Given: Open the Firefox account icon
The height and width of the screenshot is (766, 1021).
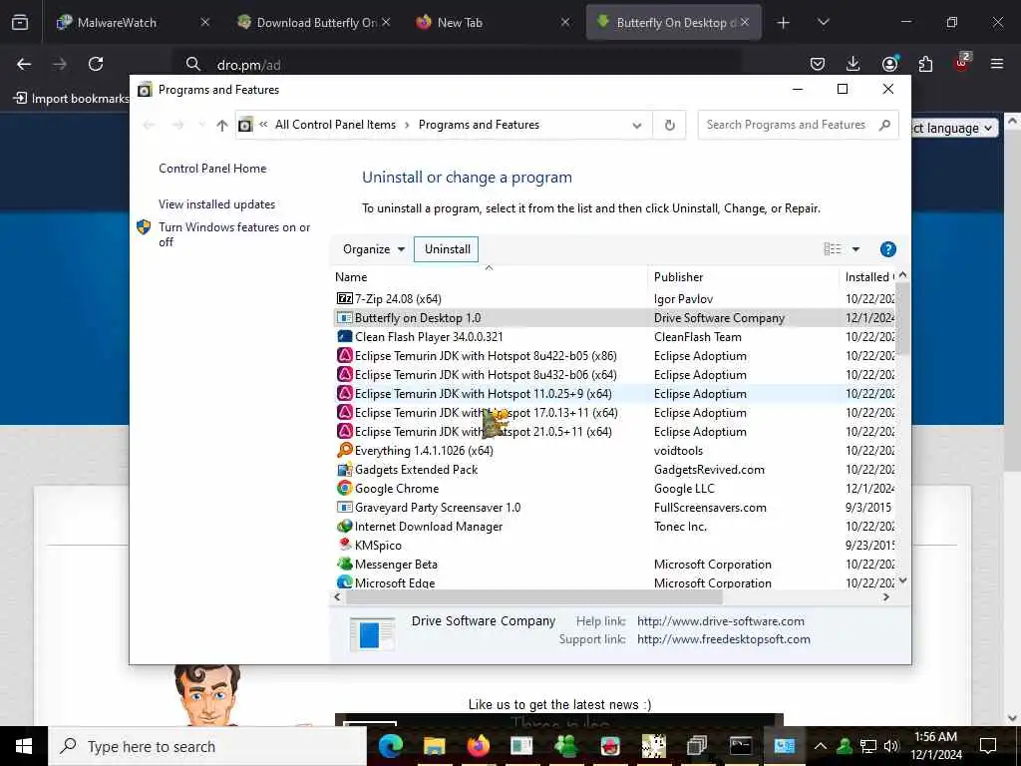Looking at the screenshot, I should [x=889, y=64].
